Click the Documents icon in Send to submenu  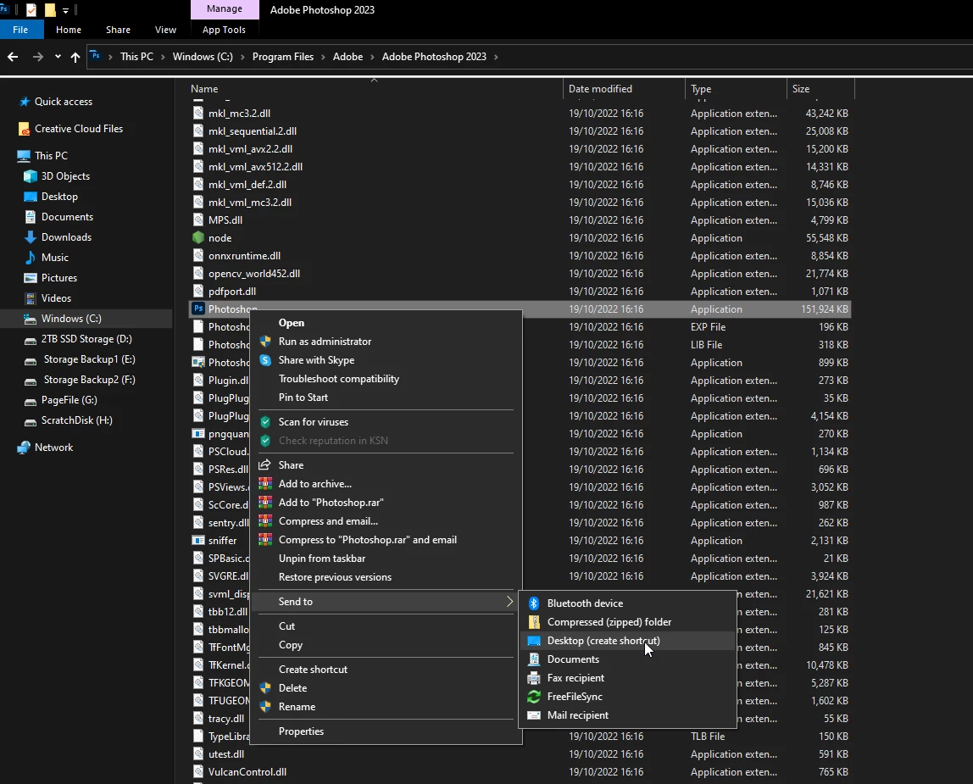pyautogui.click(x=534, y=659)
